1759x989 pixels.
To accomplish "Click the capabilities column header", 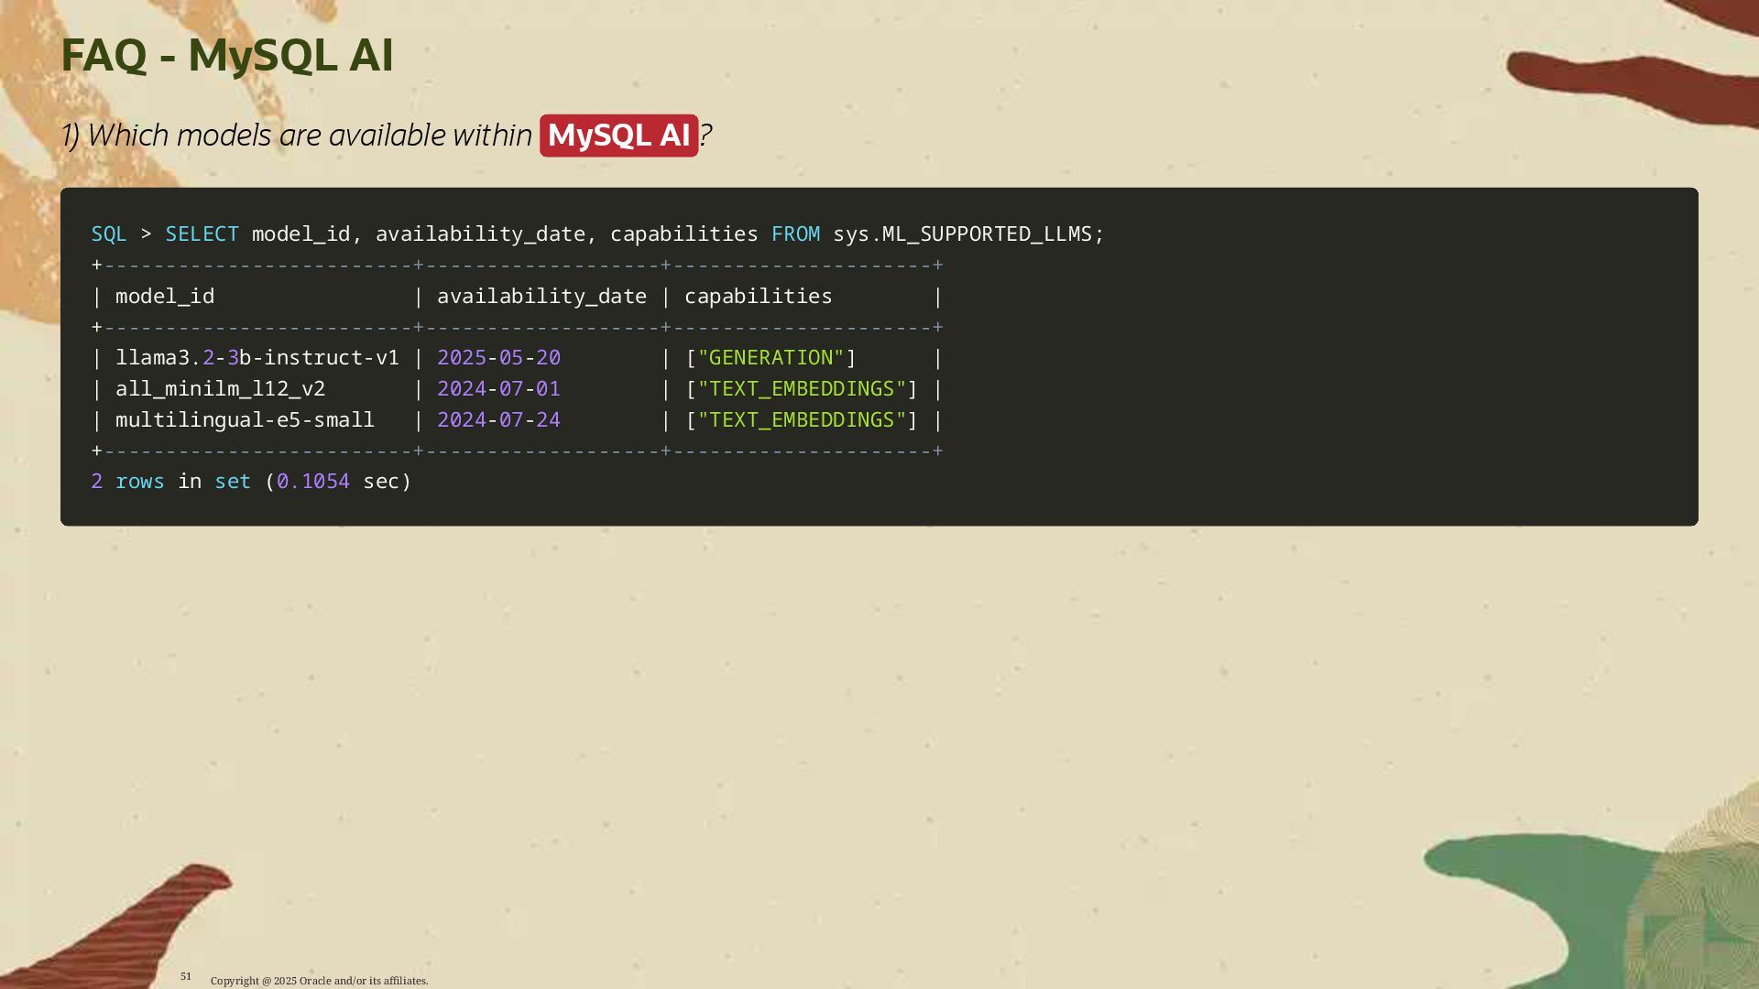I will [x=758, y=297].
